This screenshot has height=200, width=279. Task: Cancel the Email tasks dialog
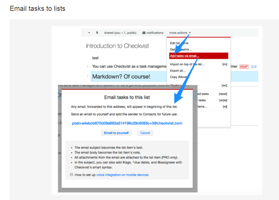145,133
